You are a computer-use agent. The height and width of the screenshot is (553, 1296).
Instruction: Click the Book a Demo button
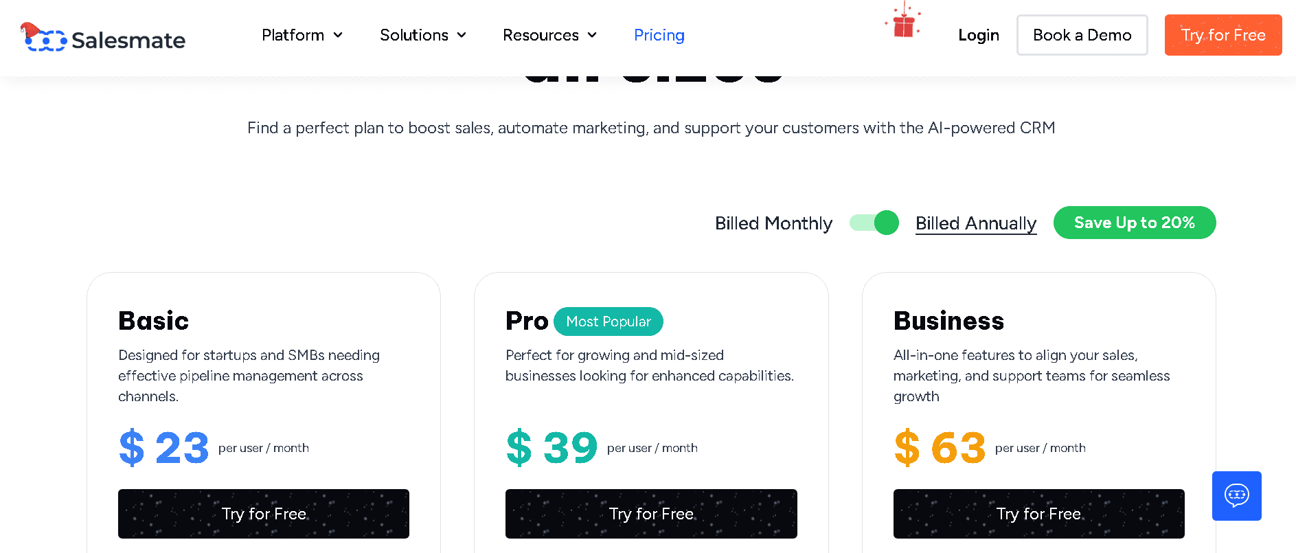(1082, 35)
